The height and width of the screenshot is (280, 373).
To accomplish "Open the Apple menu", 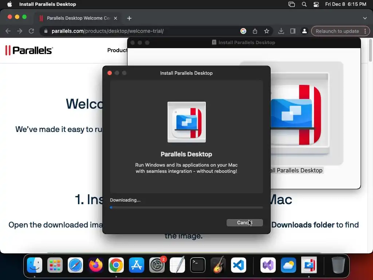I will 9,4.
